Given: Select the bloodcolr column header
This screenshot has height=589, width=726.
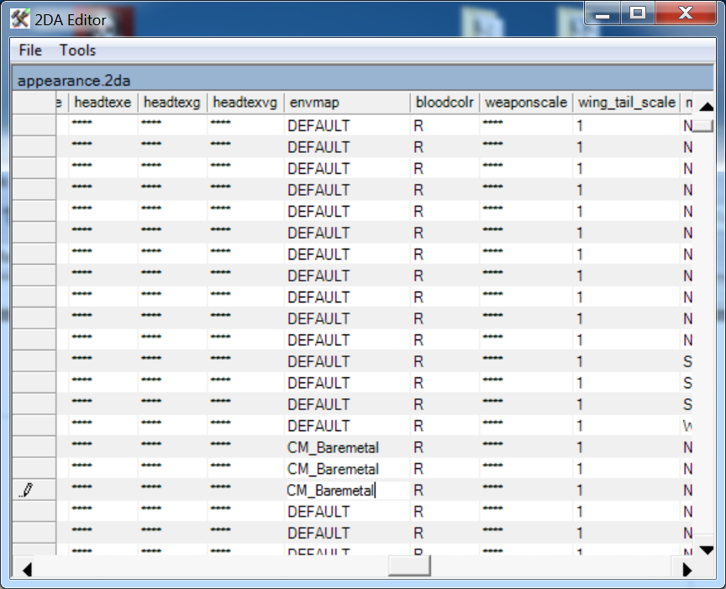Looking at the screenshot, I should point(445,103).
